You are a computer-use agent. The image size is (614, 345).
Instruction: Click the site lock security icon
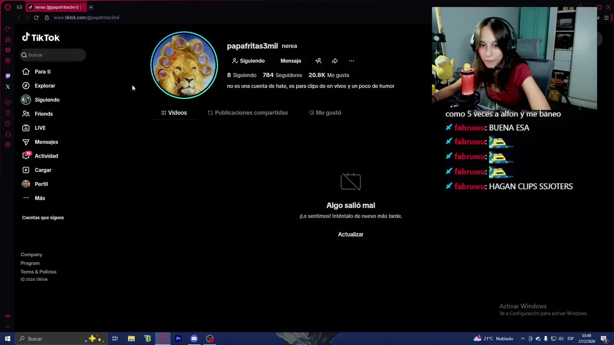coord(47,18)
